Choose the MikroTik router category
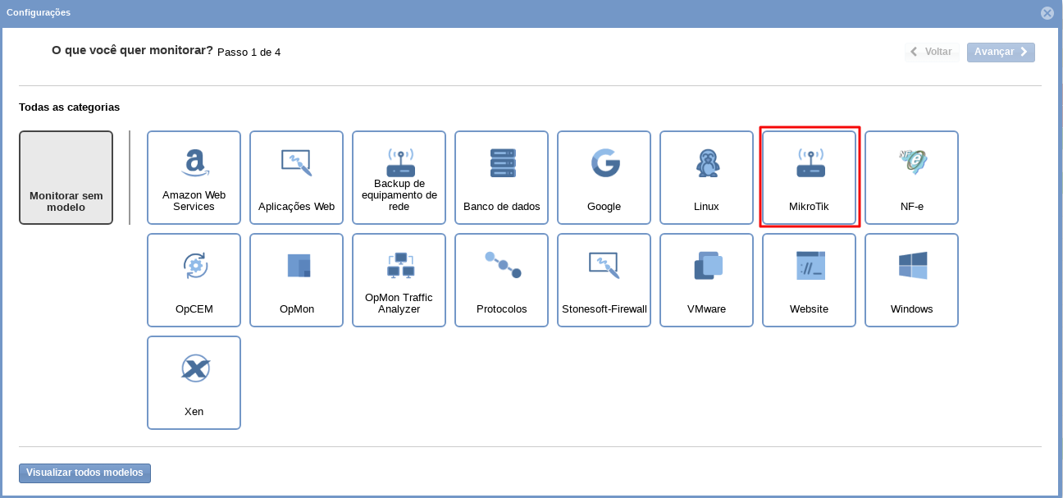 point(809,177)
